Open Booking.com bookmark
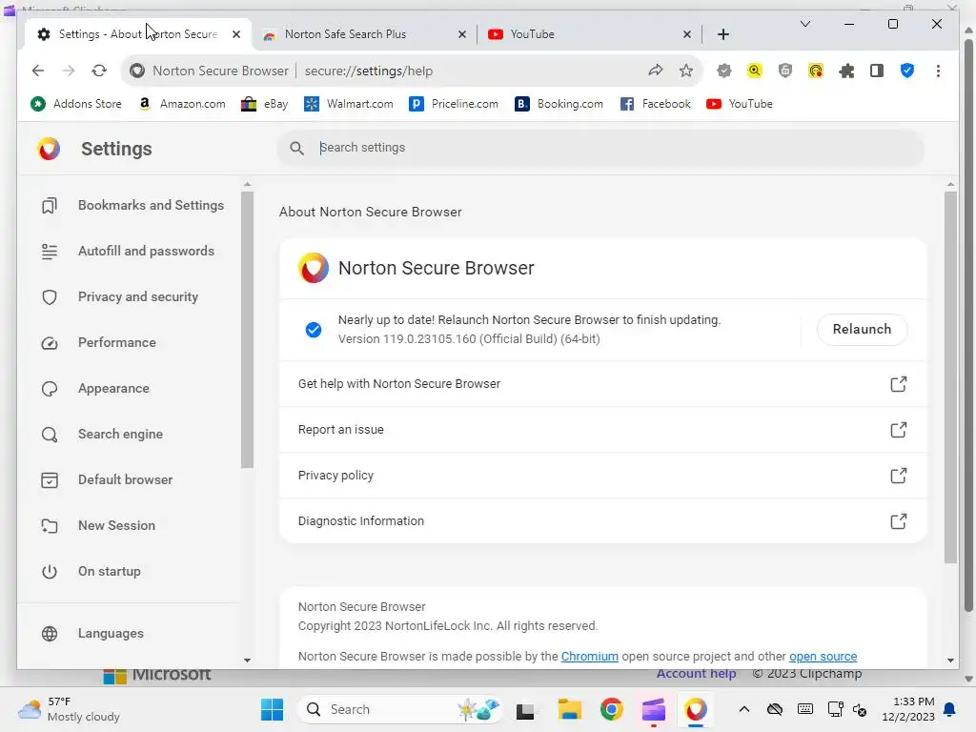 [x=559, y=104]
